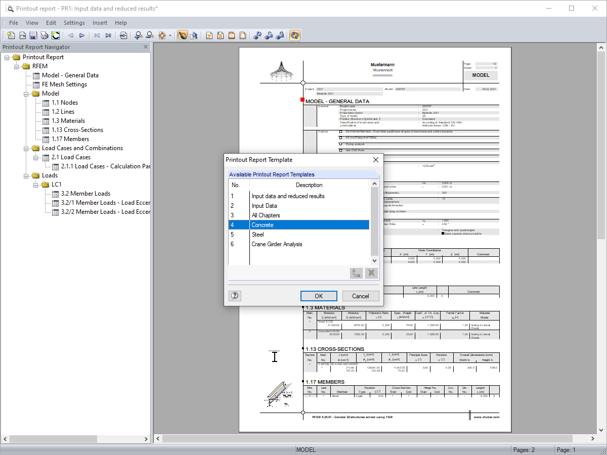This screenshot has height=455, width=607.
Task: Click the orange filter page icon in toolbar
Action: point(209,35)
